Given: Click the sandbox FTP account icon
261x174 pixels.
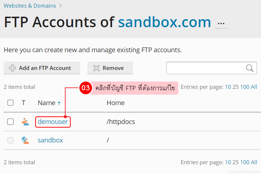Looking at the screenshot, I should 25,140.
